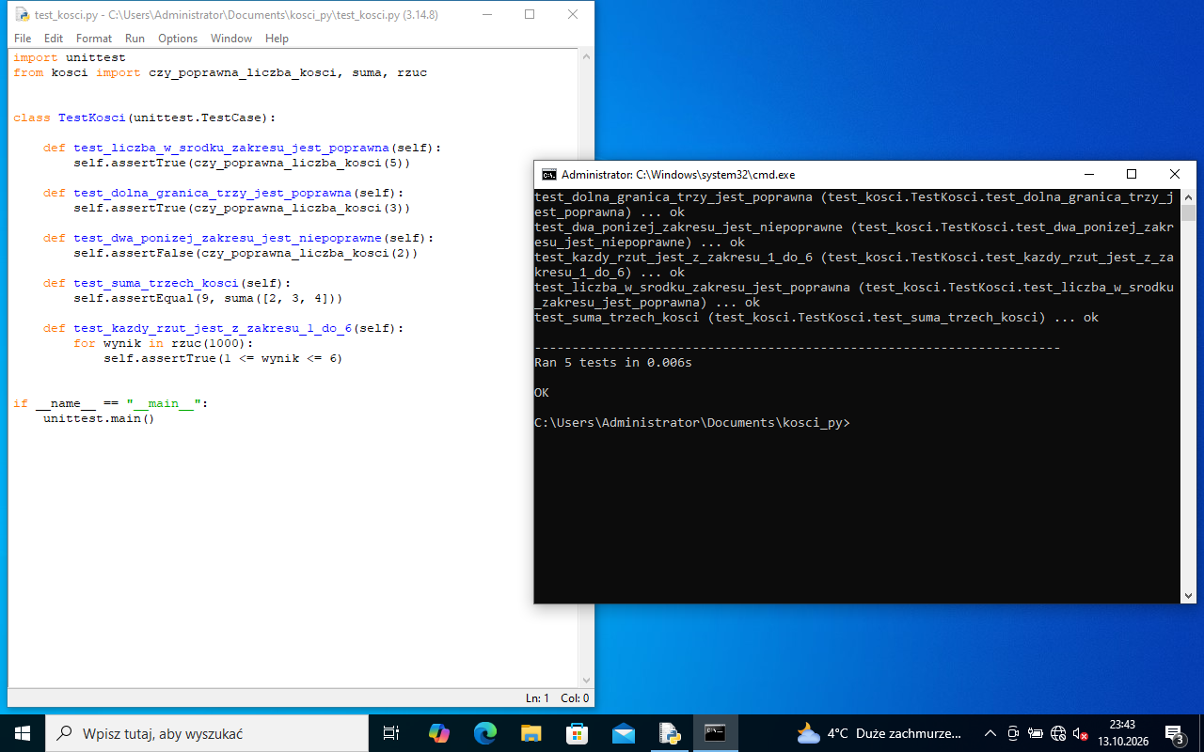Screen dimensions: 1204x752
Task: Open the Format menu in IDLE
Action: [x=94, y=39]
